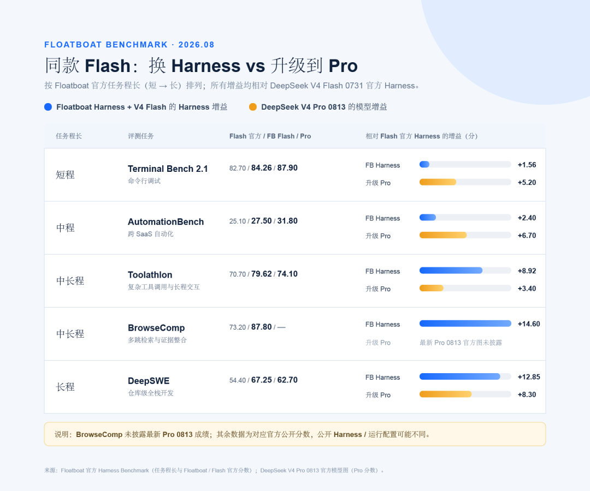Click the 来源 footer source line
The width and height of the screenshot is (590, 491).
(214, 470)
